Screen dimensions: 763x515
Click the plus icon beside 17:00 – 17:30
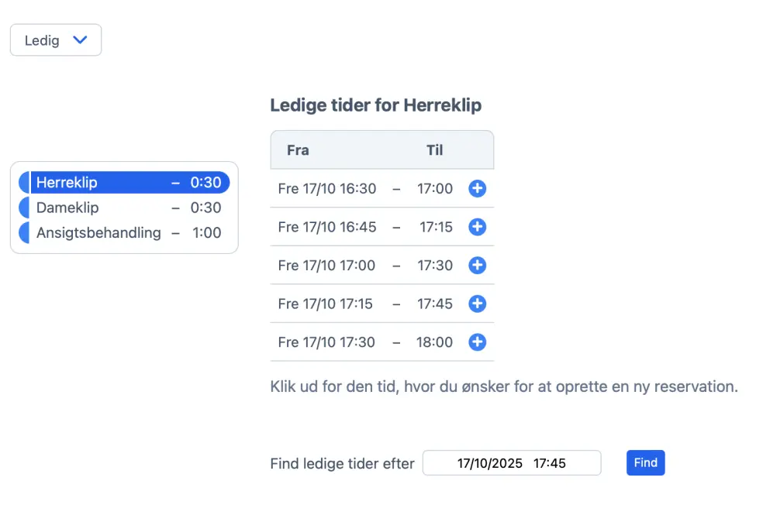(x=477, y=265)
